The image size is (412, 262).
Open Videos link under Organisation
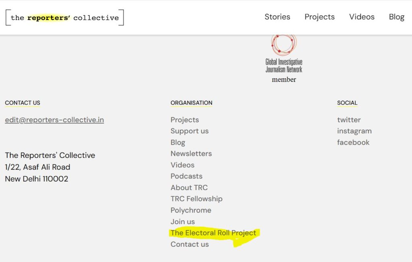coord(182,165)
